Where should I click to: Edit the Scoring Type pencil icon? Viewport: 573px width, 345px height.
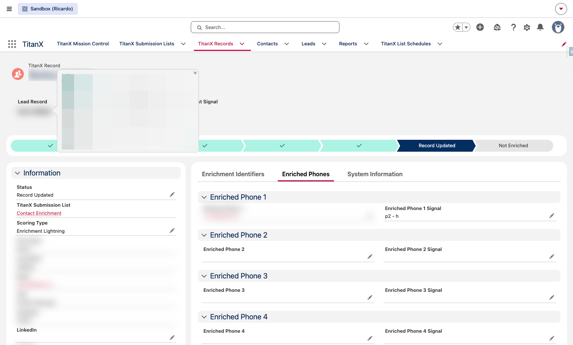(172, 230)
